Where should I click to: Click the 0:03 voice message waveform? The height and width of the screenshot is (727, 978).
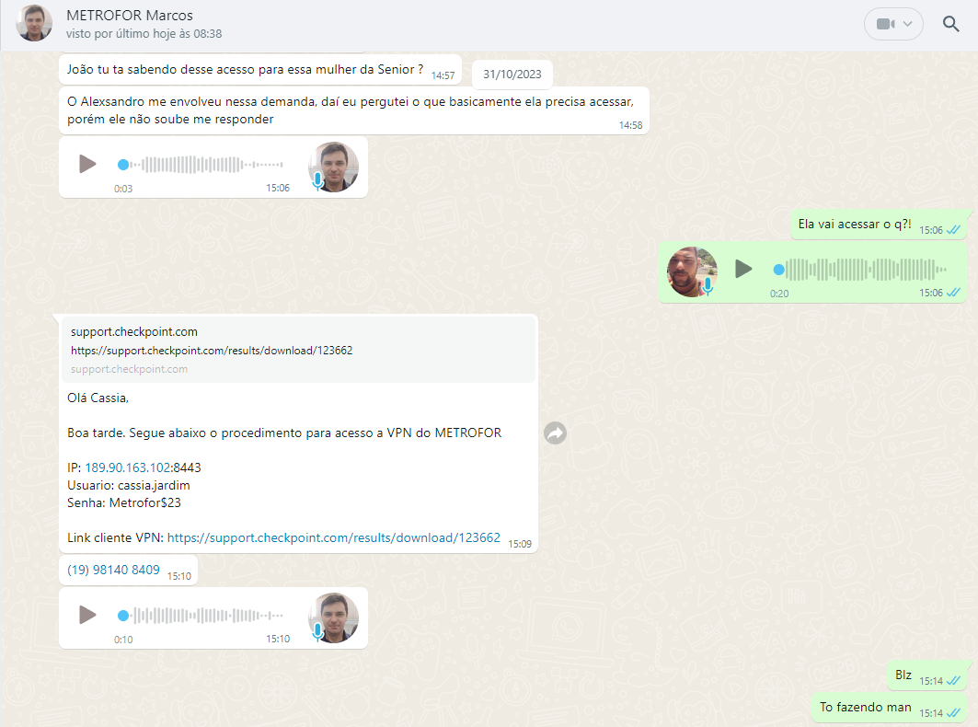click(201, 165)
